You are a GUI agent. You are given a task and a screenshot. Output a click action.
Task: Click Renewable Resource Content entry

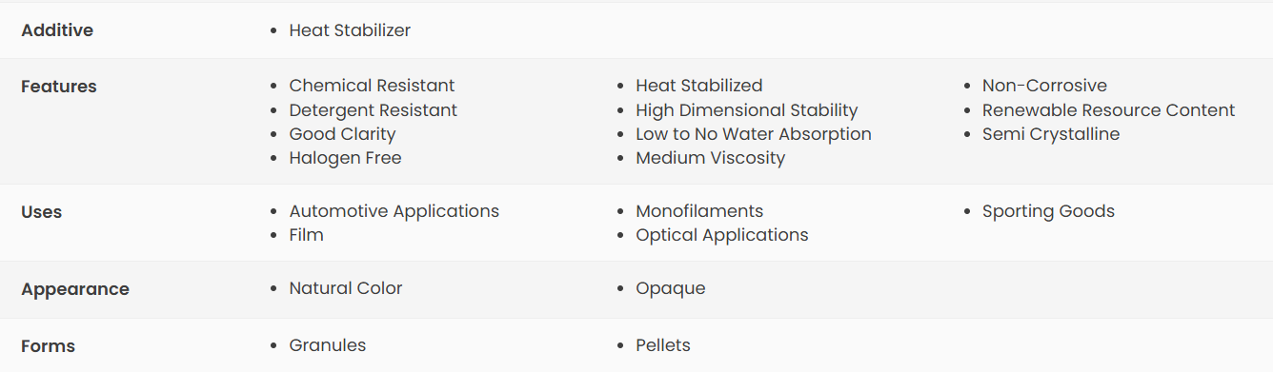click(x=1108, y=110)
